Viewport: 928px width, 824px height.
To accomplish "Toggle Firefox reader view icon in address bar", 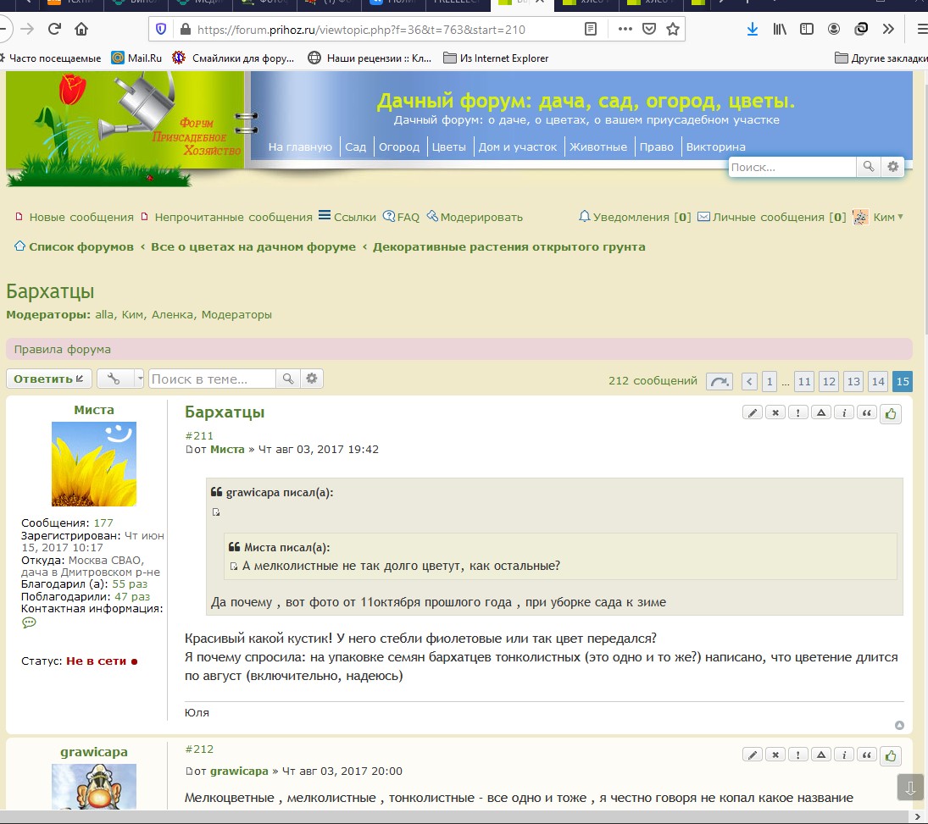I will coord(591,29).
